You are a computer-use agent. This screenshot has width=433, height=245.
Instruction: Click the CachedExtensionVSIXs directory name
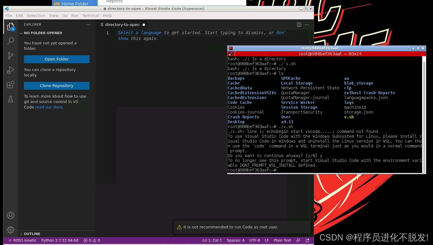click(252, 93)
